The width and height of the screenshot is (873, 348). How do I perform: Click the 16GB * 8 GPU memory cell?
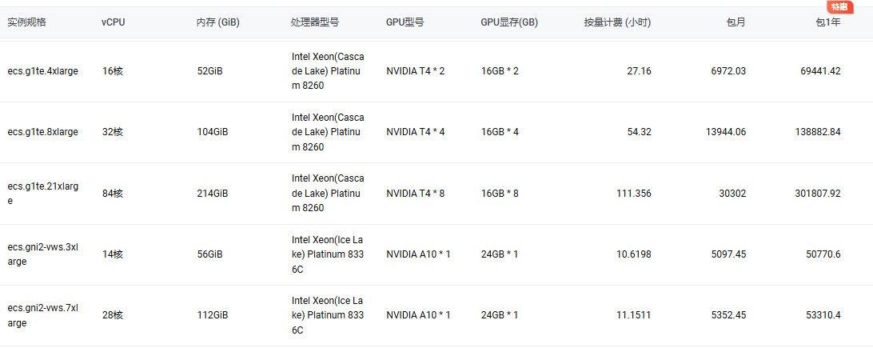pyautogui.click(x=500, y=194)
